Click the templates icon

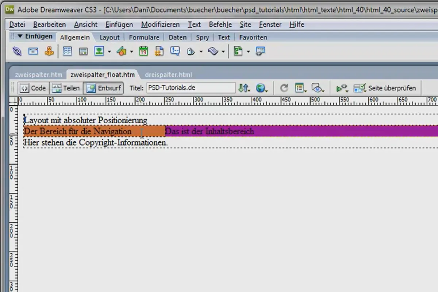click(x=238, y=51)
